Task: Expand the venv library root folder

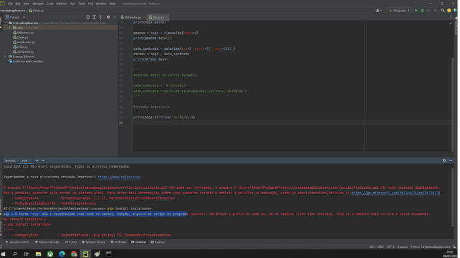Action: (x=10, y=28)
